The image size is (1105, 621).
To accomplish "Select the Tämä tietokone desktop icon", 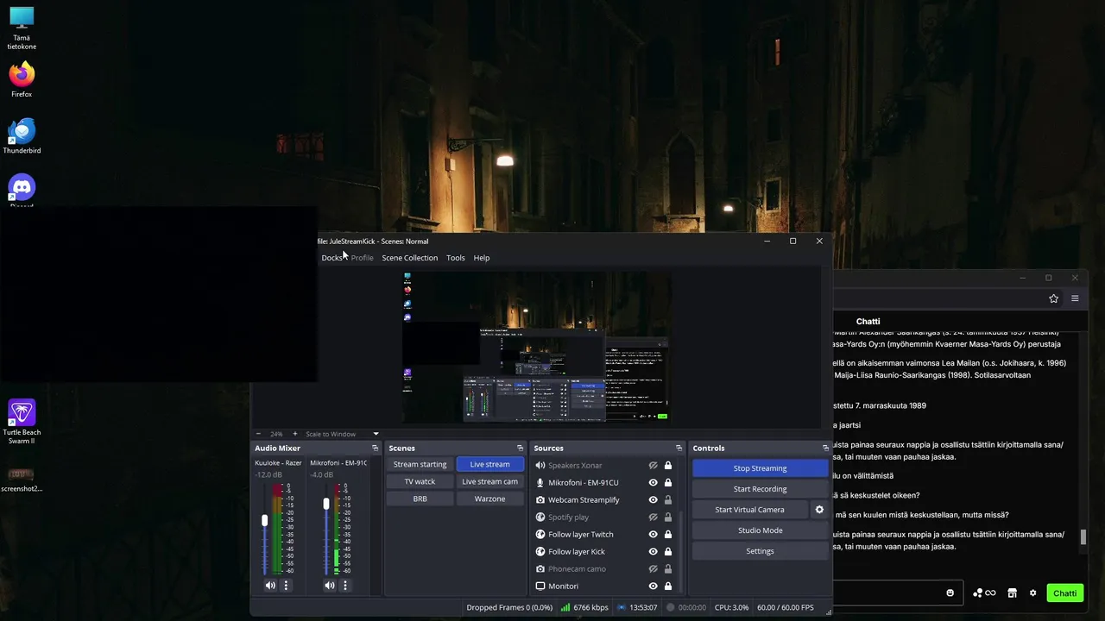I will point(22,28).
